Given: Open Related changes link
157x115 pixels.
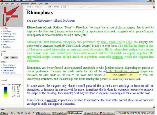Looking at the screenshot, I should [x=9, y=68].
